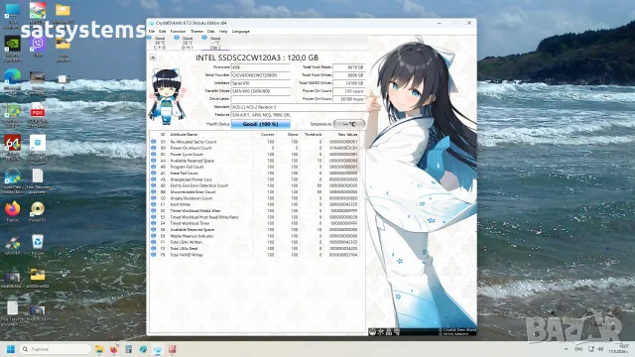Viewport: 635px width, 357px height.
Task: Open the Theme menu
Action: click(196, 31)
